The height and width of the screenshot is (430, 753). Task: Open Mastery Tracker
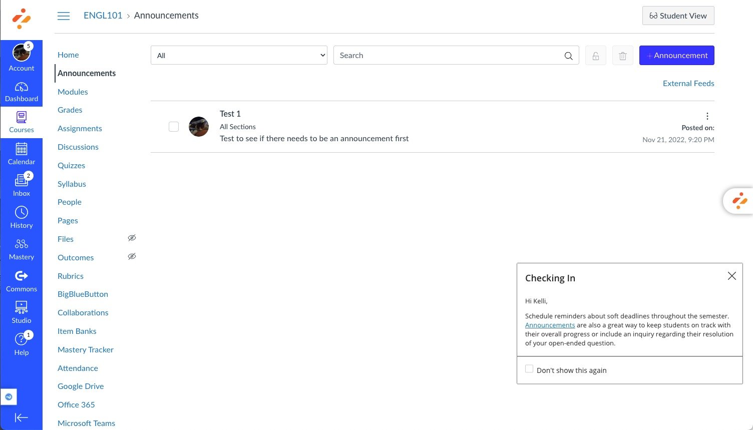(86, 350)
